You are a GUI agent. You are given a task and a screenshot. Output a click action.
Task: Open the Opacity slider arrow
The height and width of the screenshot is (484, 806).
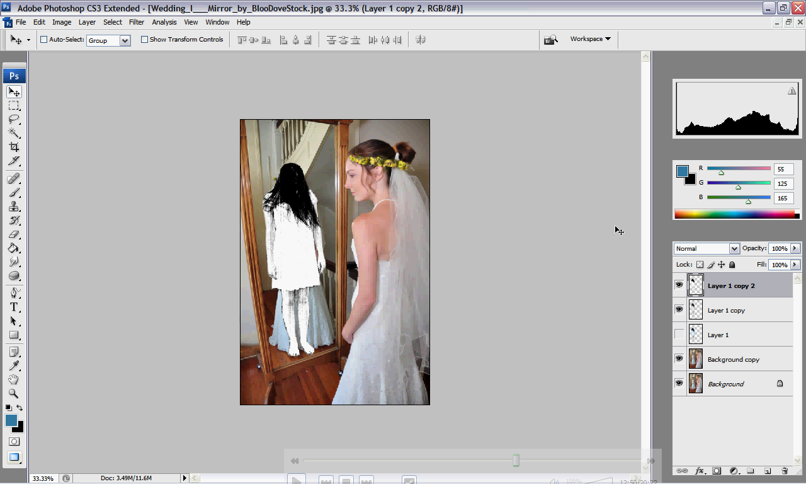click(x=795, y=249)
